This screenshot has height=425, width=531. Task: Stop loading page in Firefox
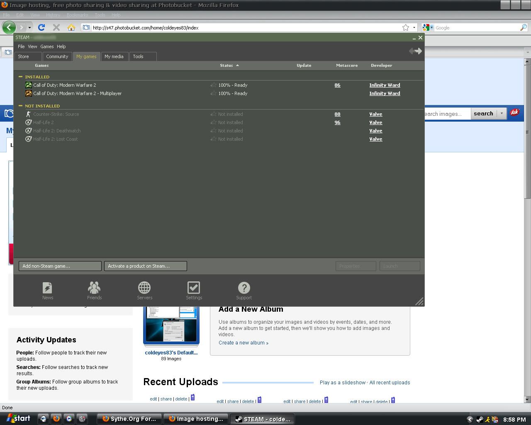coord(56,27)
